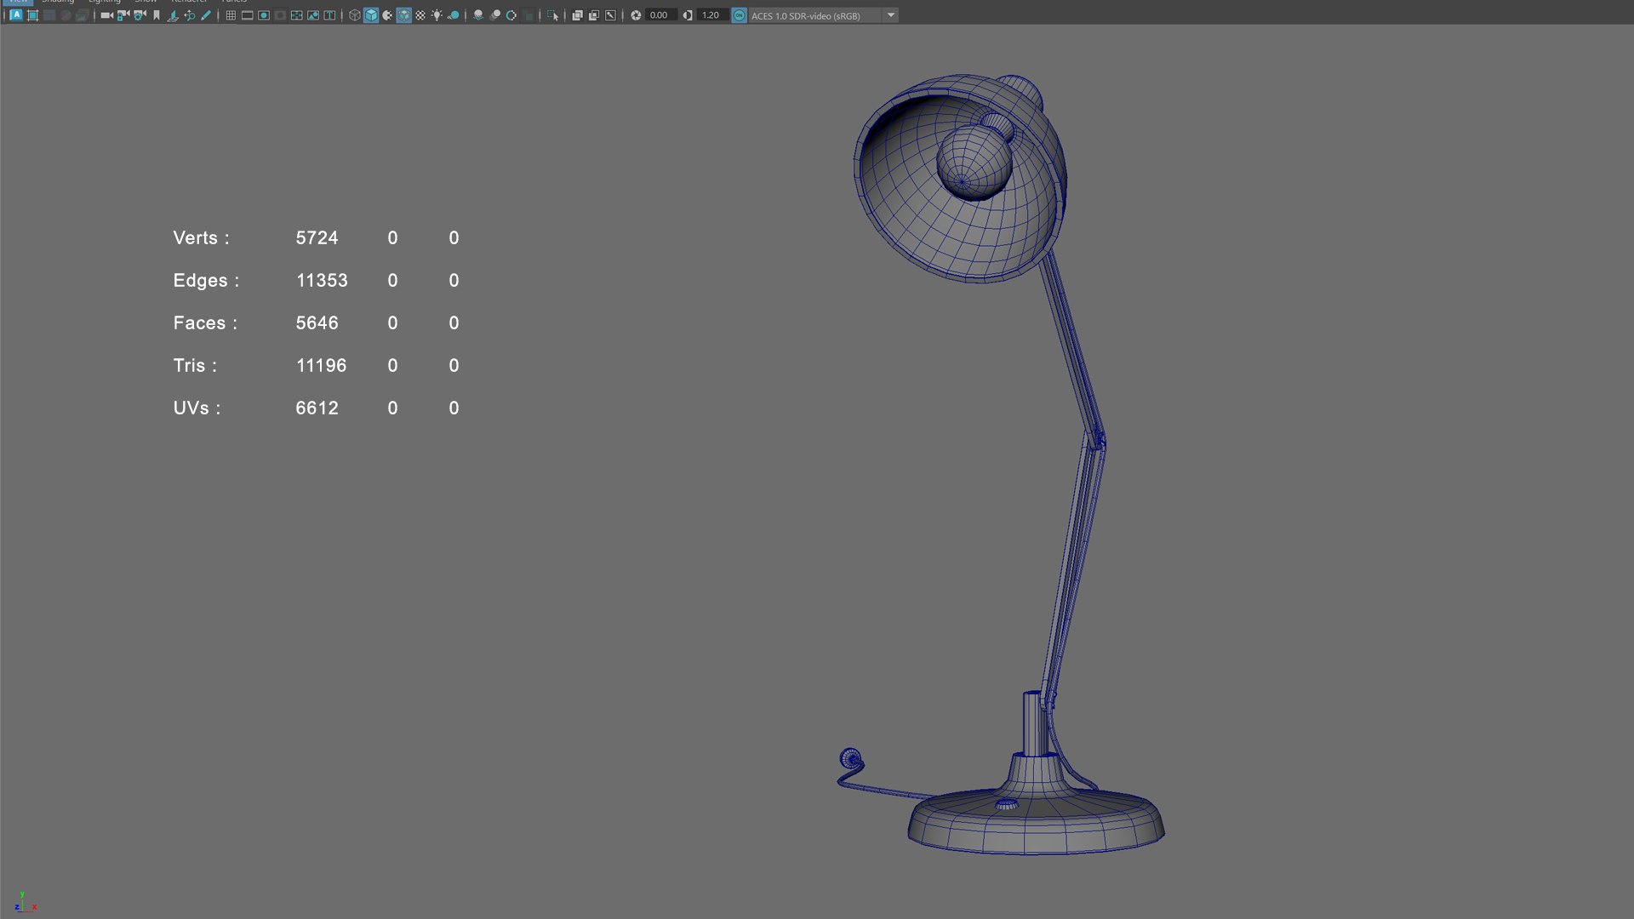Click the camera Bookmarks icon
Viewport: 1634px width, 919px height.
coord(157,15)
